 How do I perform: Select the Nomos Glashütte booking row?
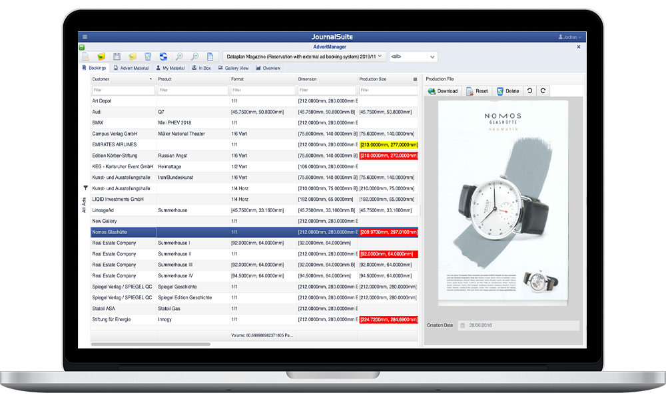tap(123, 232)
